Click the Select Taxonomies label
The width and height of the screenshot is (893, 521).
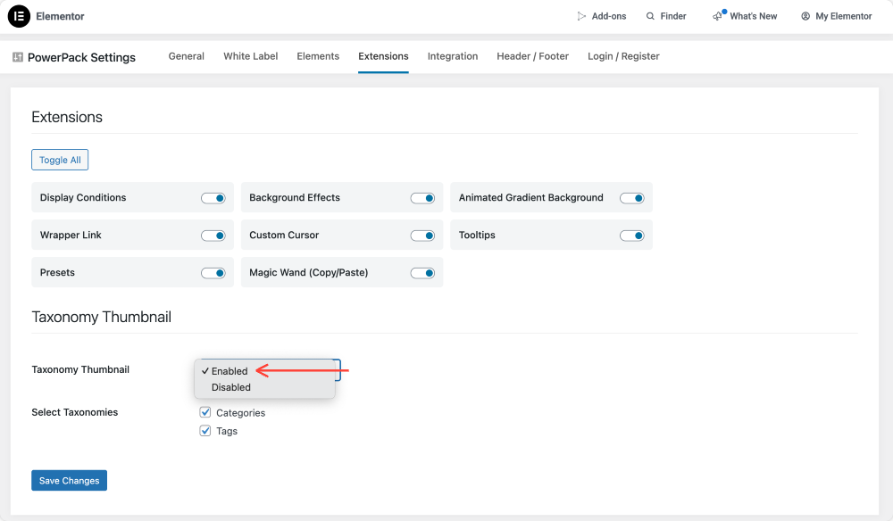pyautogui.click(x=75, y=412)
